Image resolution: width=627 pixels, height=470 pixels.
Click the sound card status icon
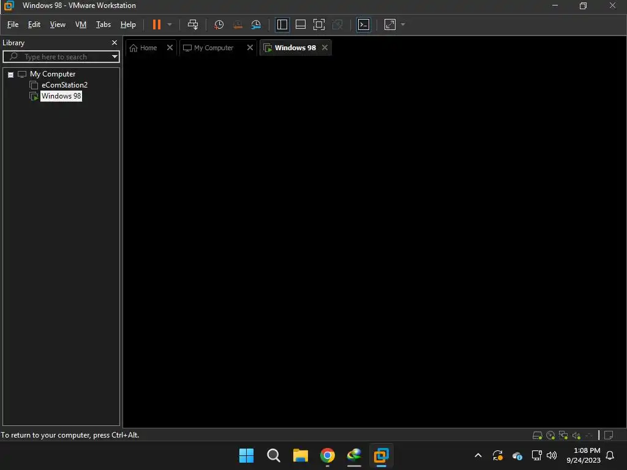(576, 436)
